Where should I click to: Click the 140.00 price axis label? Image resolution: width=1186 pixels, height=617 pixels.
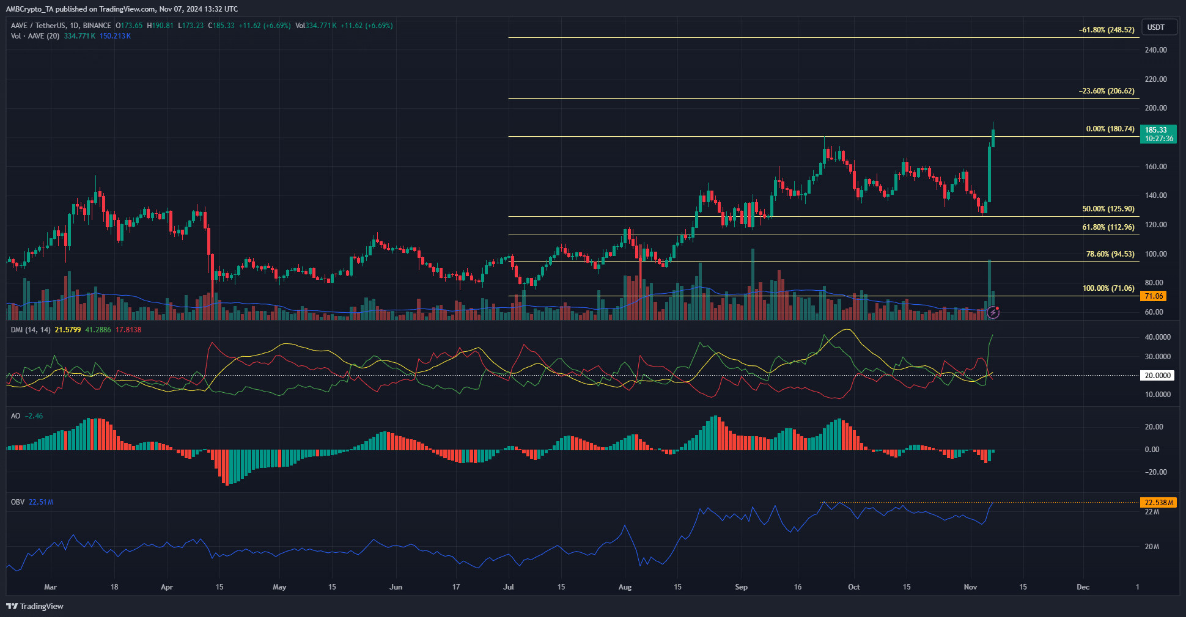[x=1155, y=195]
